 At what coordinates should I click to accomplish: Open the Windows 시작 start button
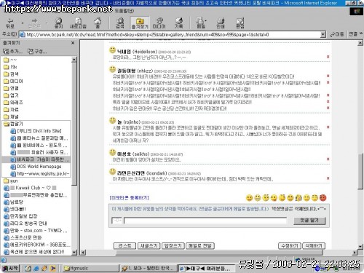[x=10, y=268]
